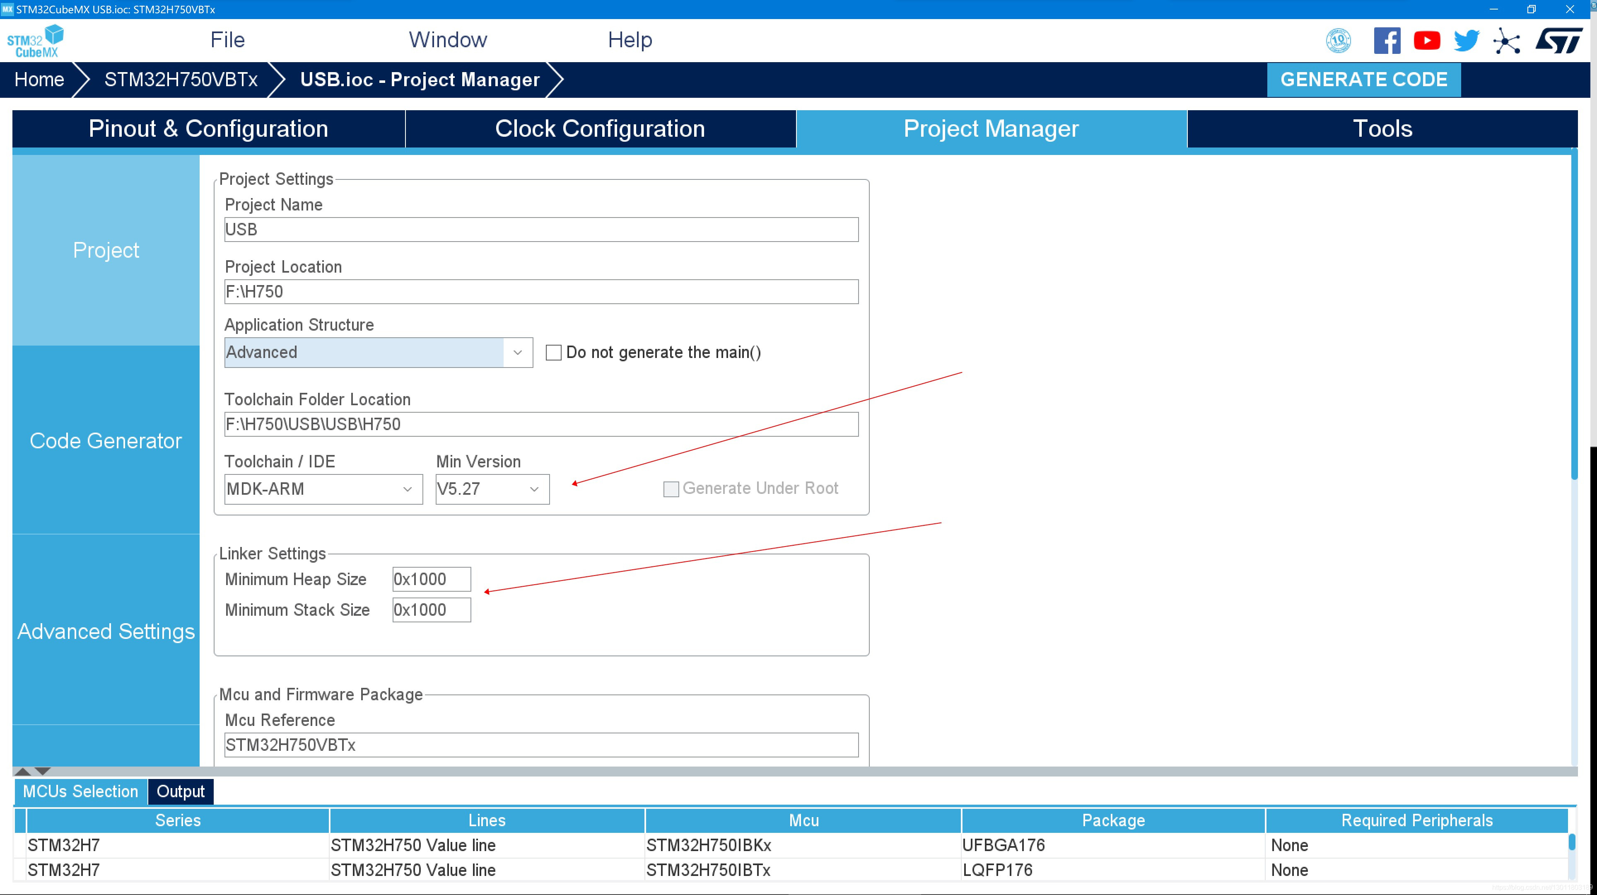Open the Window menu
This screenshot has width=1597, height=895.
448,40
